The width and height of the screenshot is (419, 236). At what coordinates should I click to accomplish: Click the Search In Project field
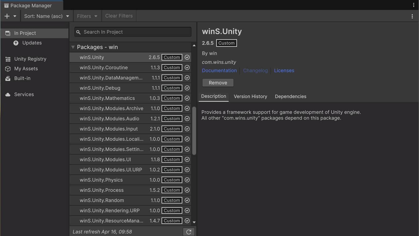[132, 32]
